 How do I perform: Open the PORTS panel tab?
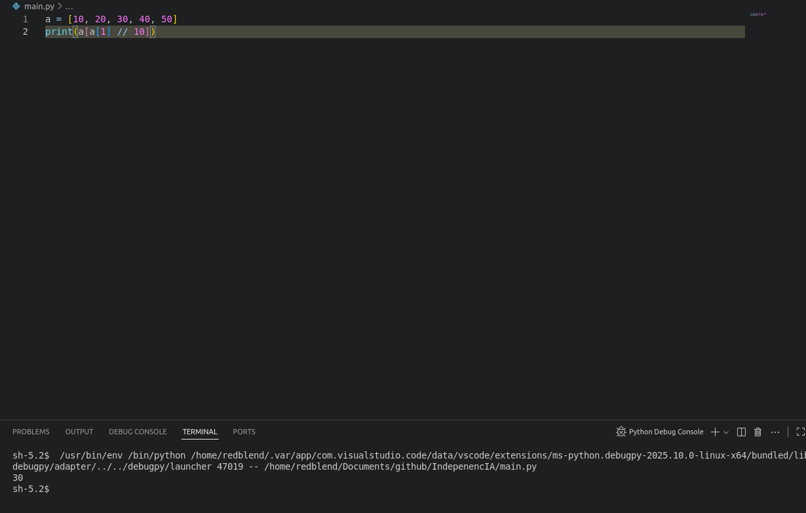click(x=244, y=432)
